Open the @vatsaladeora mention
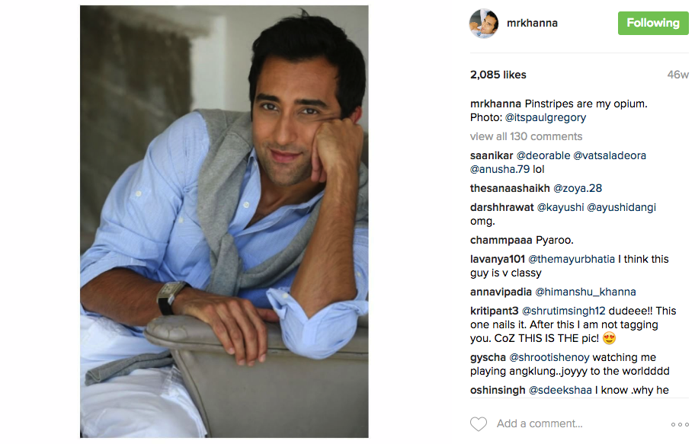 [x=610, y=155]
